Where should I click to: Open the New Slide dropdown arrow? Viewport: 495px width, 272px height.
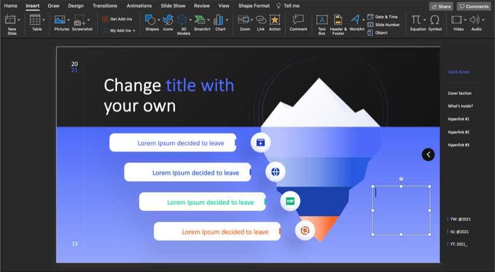pos(19,19)
